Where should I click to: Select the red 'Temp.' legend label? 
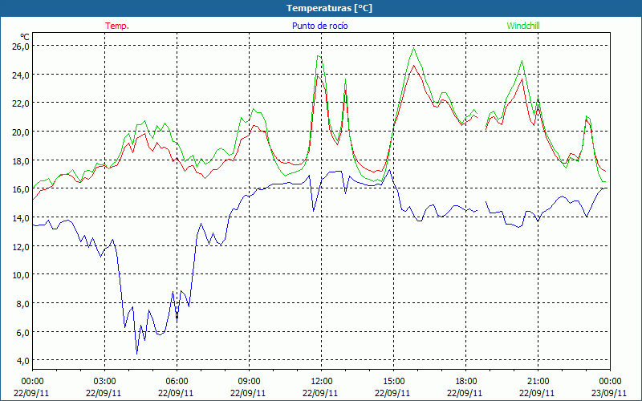tap(117, 26)
